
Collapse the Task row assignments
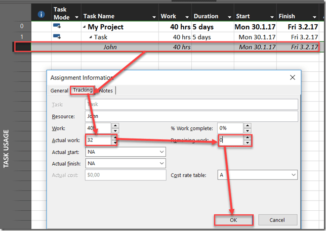90,37
